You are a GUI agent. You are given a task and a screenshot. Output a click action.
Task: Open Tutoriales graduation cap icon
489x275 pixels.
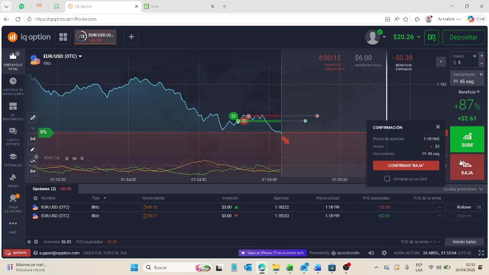pyautogui.click(x=13, y=157)
